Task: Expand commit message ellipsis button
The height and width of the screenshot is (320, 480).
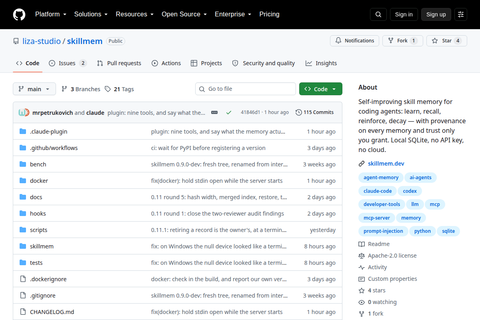Action: pos(214,112)
